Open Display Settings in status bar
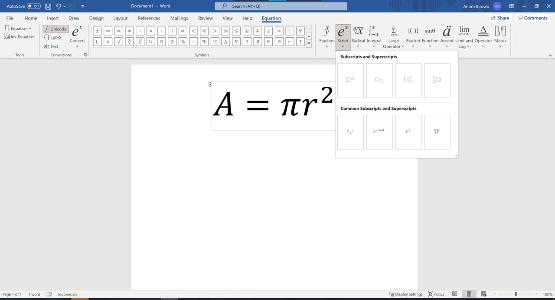This screenshot has height=300, width=555. tap(406, 294)
